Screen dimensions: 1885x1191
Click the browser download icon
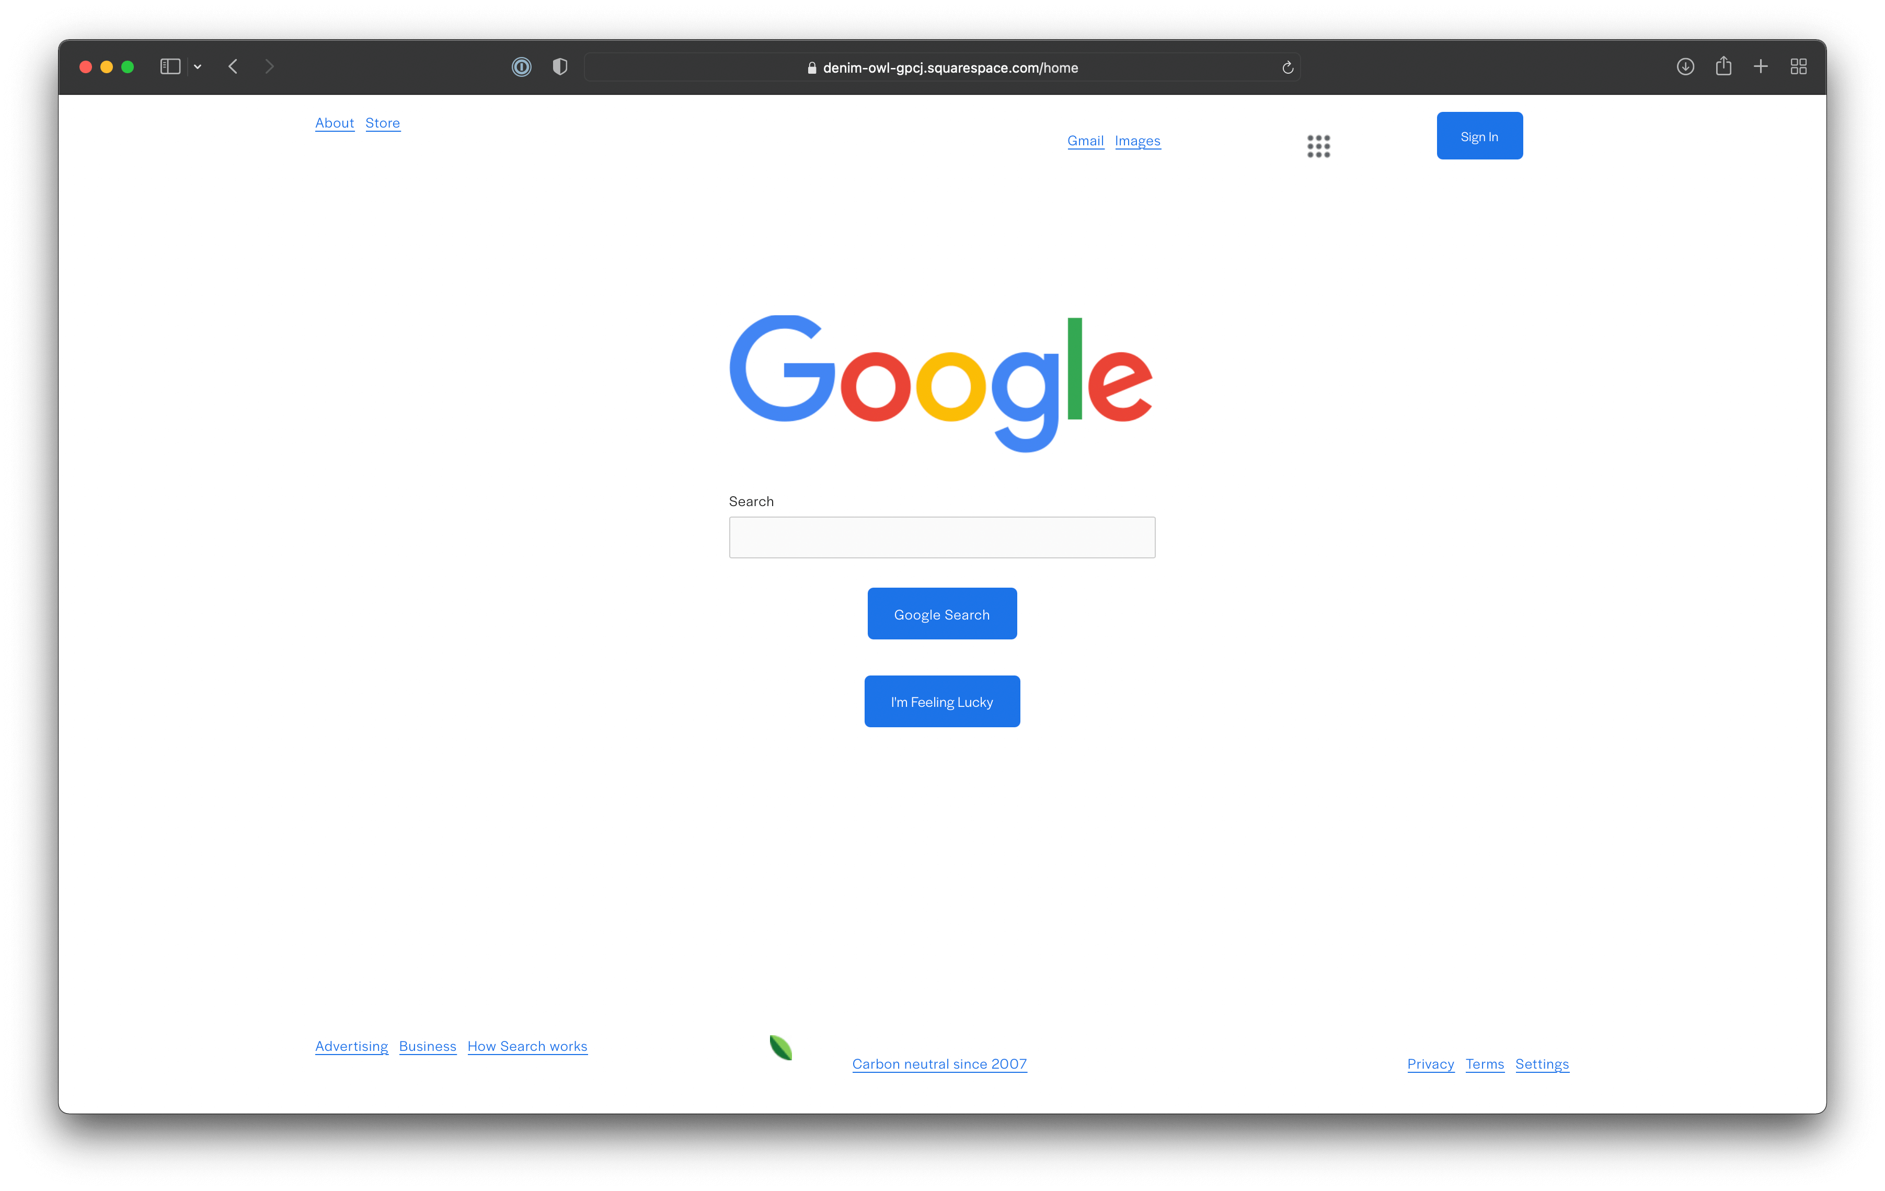pos(1686,66)
